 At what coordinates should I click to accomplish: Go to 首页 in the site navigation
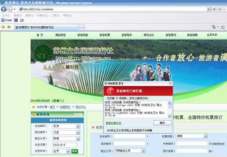pos(40,35)
